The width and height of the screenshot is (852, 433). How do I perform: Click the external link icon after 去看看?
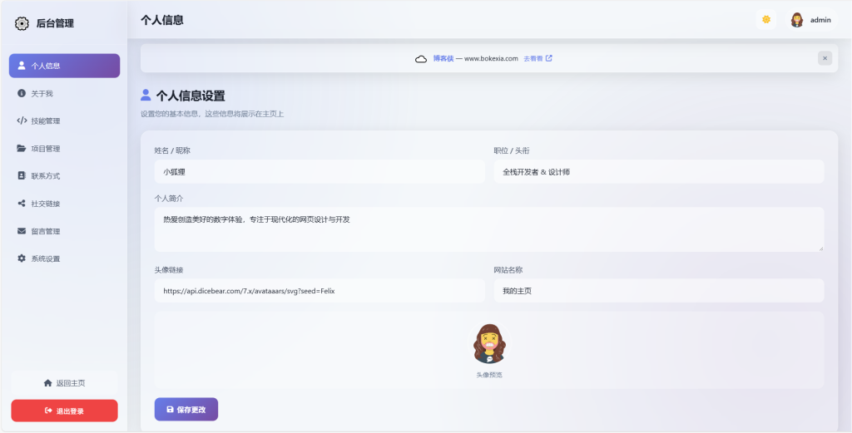[549, 58]
